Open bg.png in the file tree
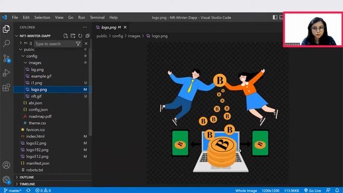Viewport: 343px width, 193px height. pos(38,70)
